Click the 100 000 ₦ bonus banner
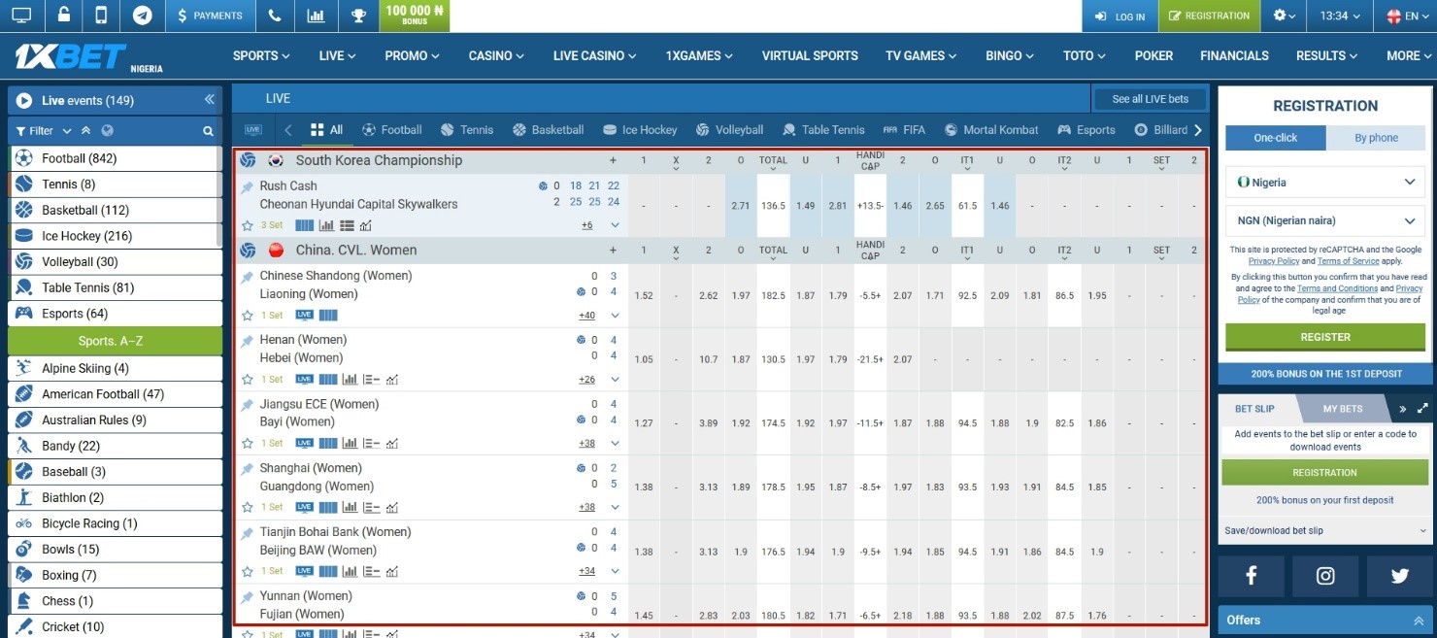Viewport: 1437px width, 638px height. (x=415, y=16)
